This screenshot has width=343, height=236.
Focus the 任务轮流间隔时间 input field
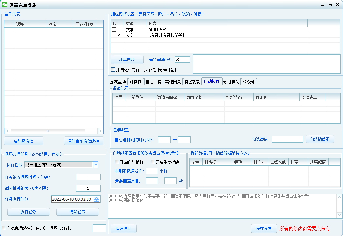coord(88,177)
